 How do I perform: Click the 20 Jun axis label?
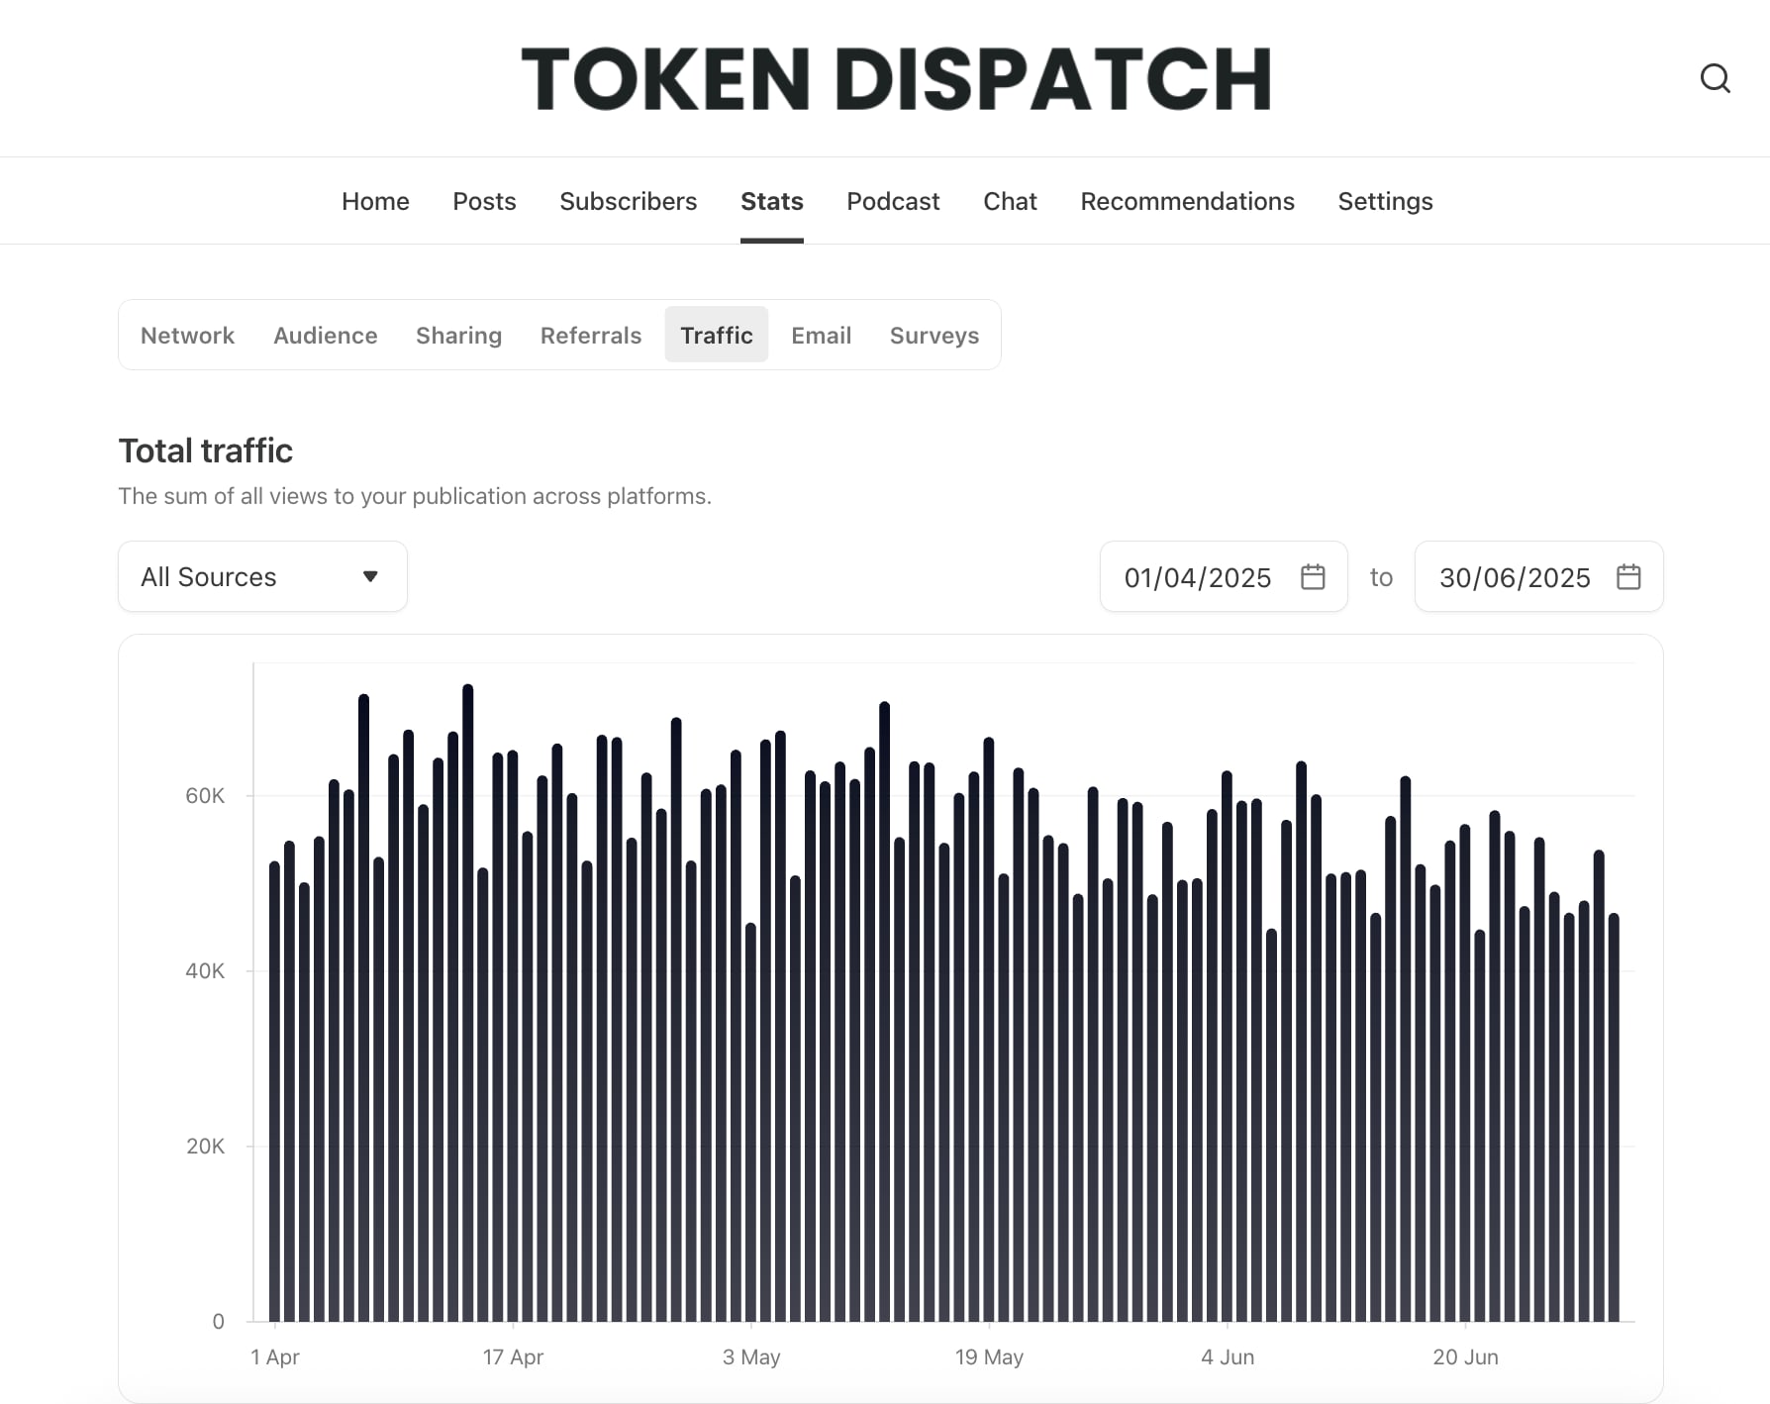click(1465, 1356)
